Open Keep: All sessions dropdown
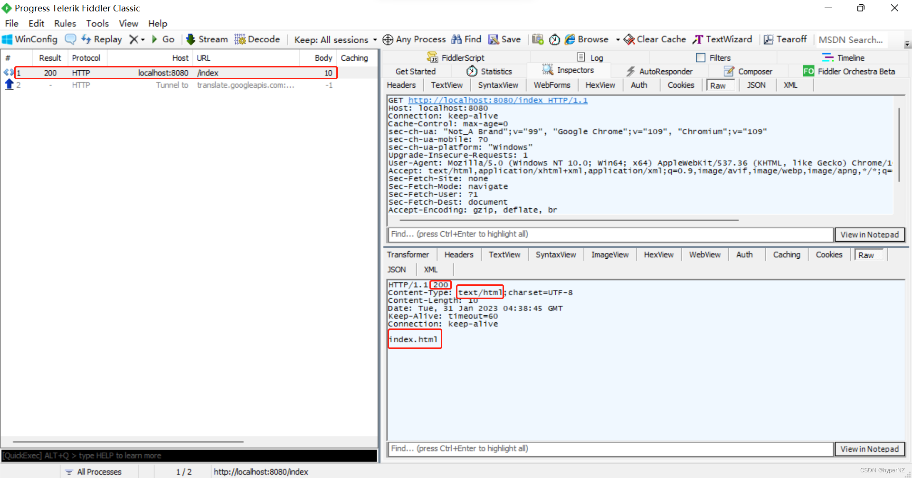This screenshot has height=478, width=912. (x=335, y=40)
